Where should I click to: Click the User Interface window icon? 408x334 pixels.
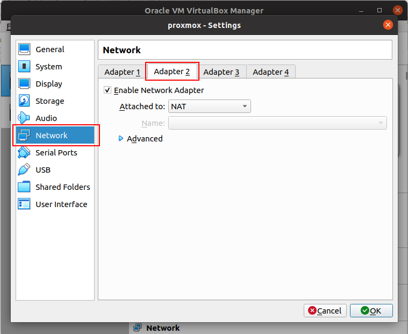[x=24, y=204]
